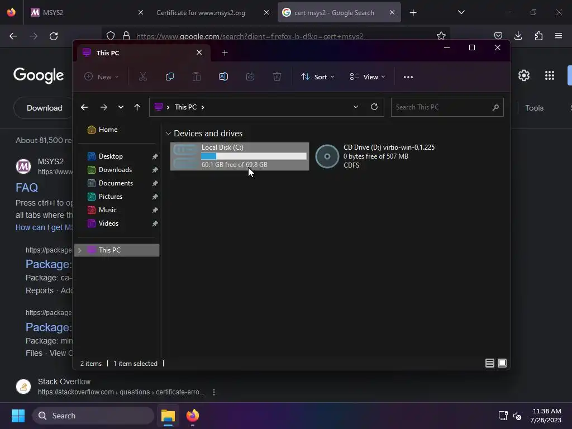
Task: Switch to details list view icon
Action: (489, 363)
